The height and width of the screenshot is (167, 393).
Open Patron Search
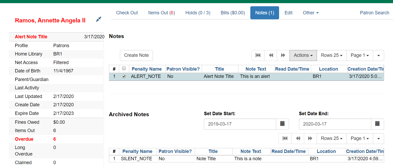[x=374, y=13]
